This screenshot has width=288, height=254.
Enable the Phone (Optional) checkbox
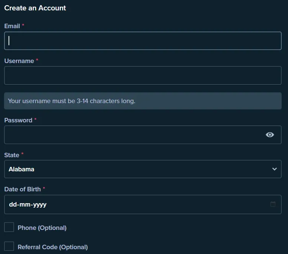[9, 227]
